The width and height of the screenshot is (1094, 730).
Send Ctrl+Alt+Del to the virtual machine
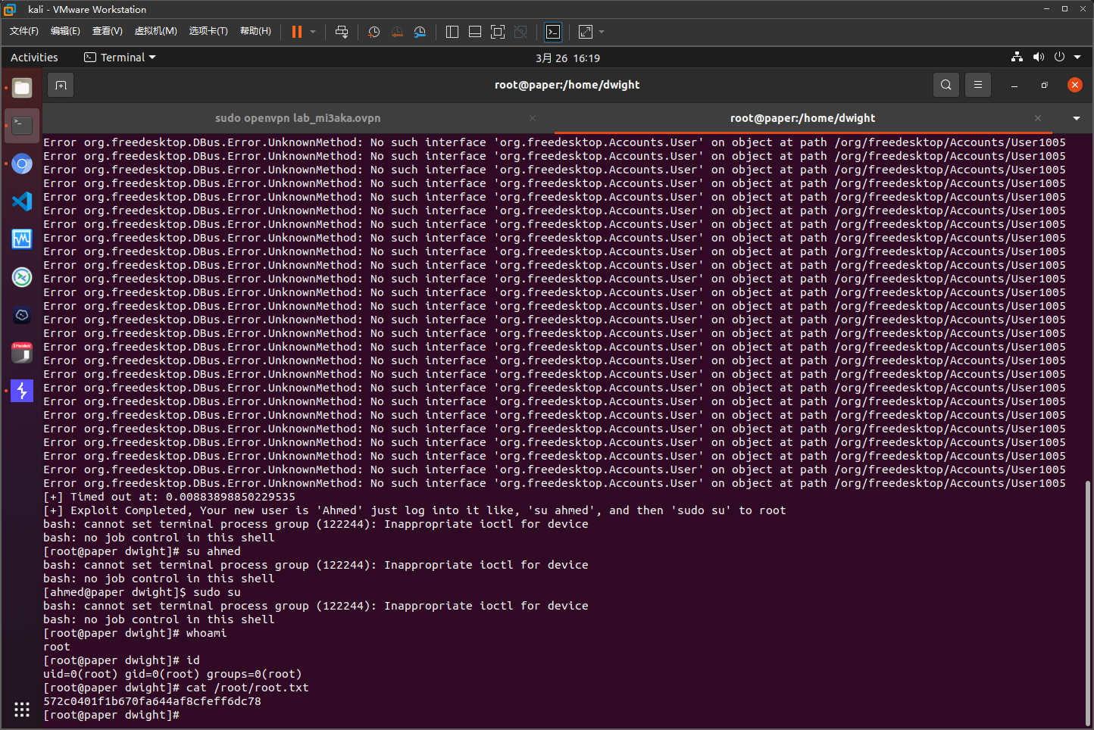pyautogui.click(x=342, y=32)
